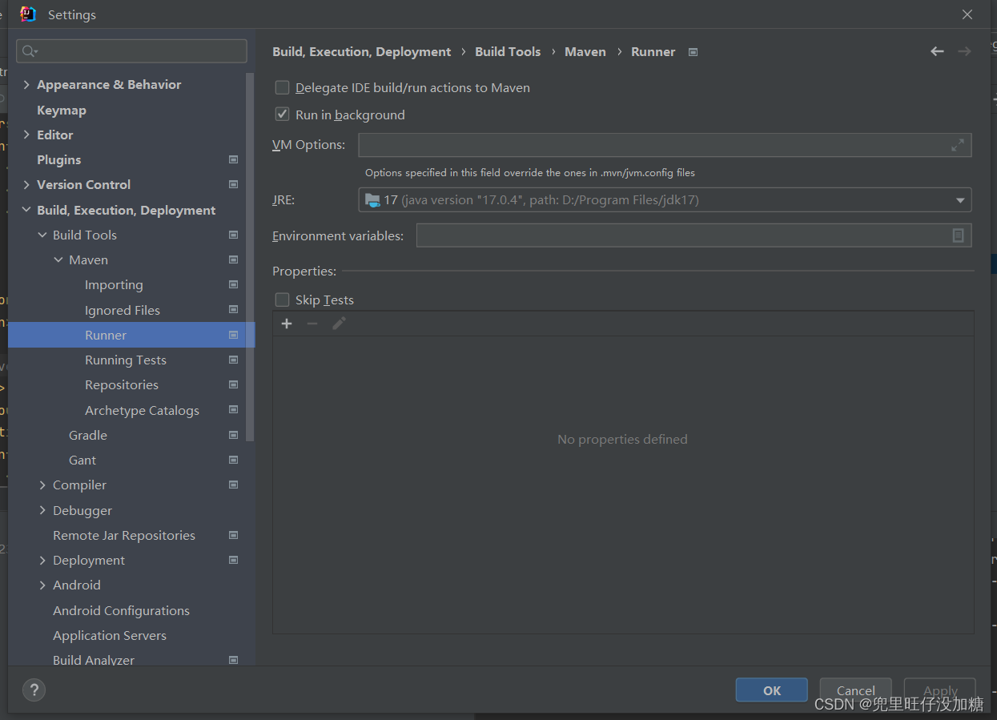Open environment variables editor list icon
The image size is (997, 720).
coord(958,235)
